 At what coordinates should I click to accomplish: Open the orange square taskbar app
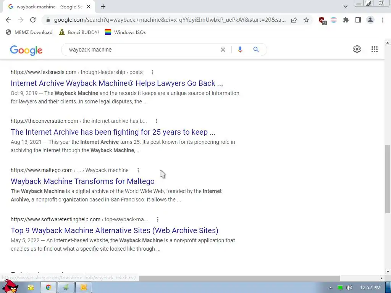84,288
